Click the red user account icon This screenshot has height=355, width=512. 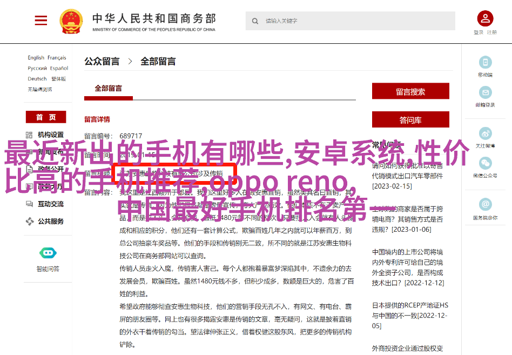[485, 18]
